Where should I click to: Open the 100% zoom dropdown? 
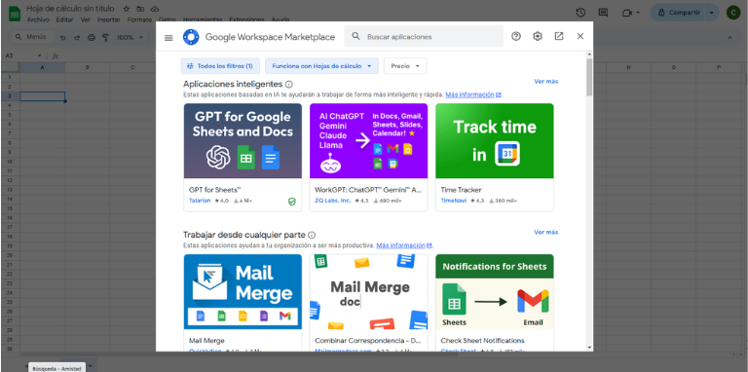click(x=130, y=37)
